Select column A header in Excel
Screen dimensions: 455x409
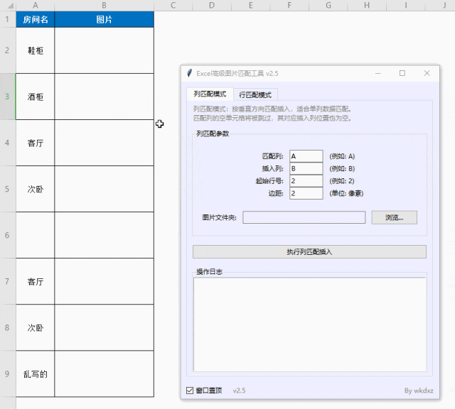coord(35,6)
